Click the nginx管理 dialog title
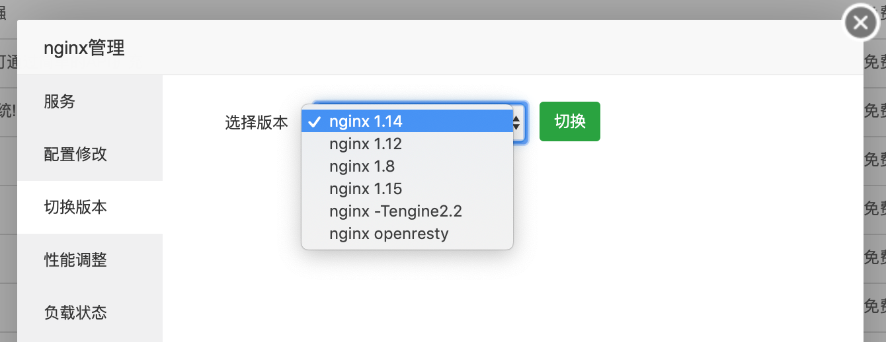Viewport: 886px width, 342px height. click(x=84, y=48)
